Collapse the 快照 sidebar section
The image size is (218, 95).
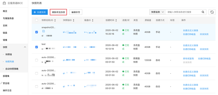point(25,47)
